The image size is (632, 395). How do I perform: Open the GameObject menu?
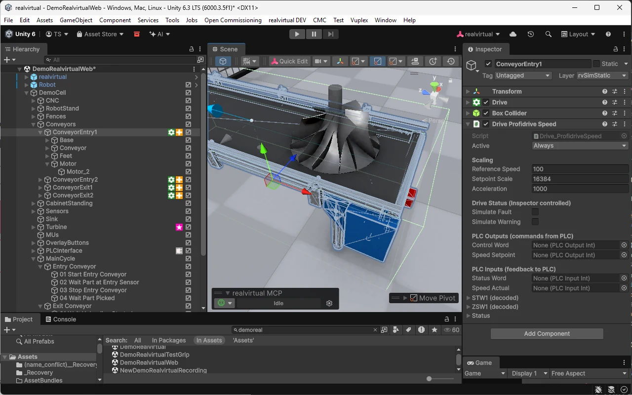[x=76, y=20]
